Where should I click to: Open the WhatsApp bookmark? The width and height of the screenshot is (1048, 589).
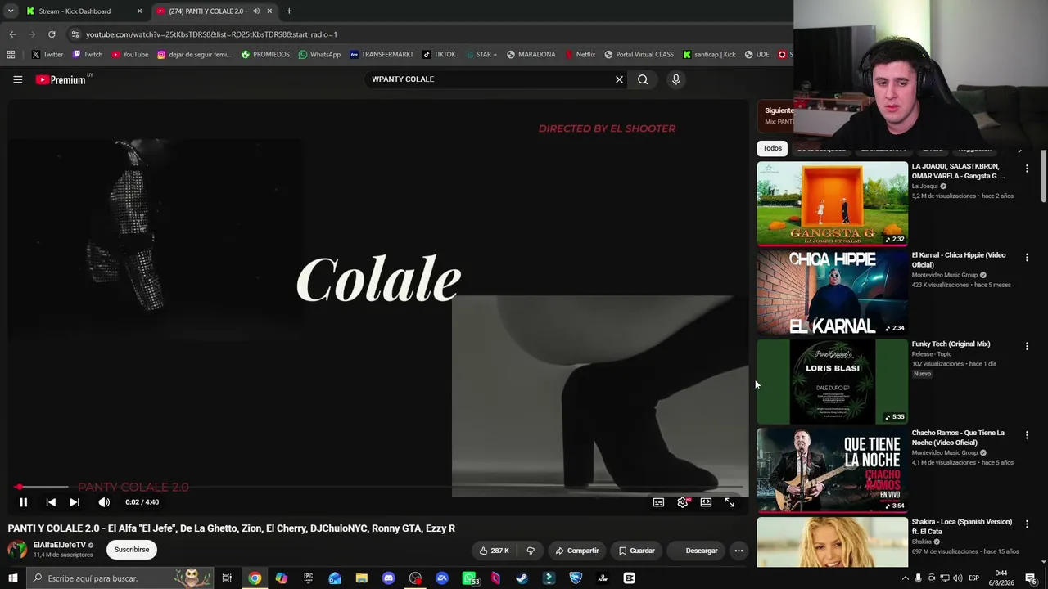[x=319, y=55]
